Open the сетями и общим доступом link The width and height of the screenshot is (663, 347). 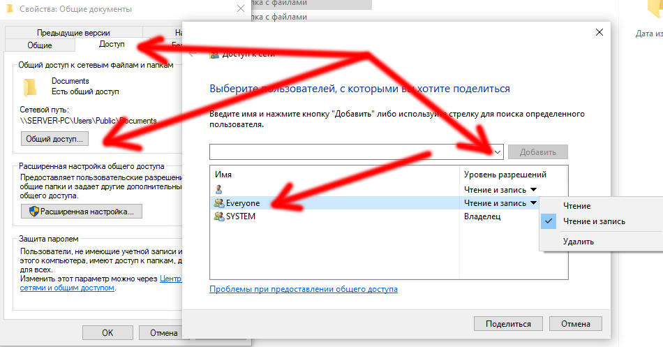pos(67,288)
